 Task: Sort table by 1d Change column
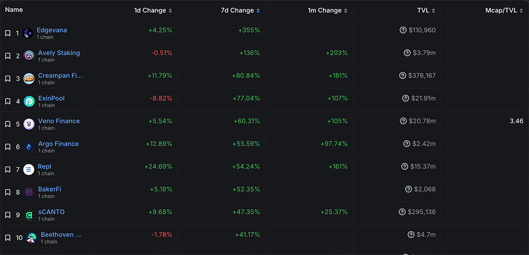pos(153,11)
